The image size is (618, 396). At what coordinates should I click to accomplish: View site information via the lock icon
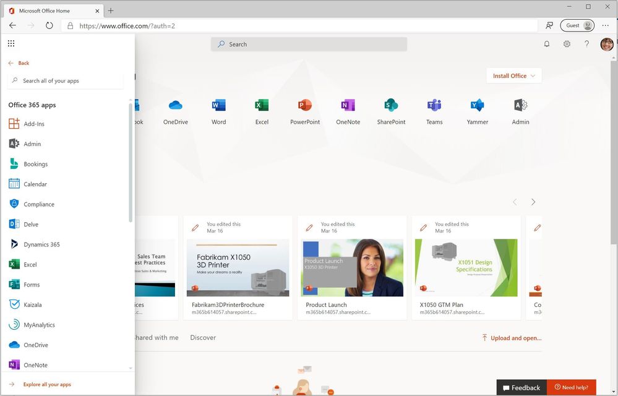point(70,25)
